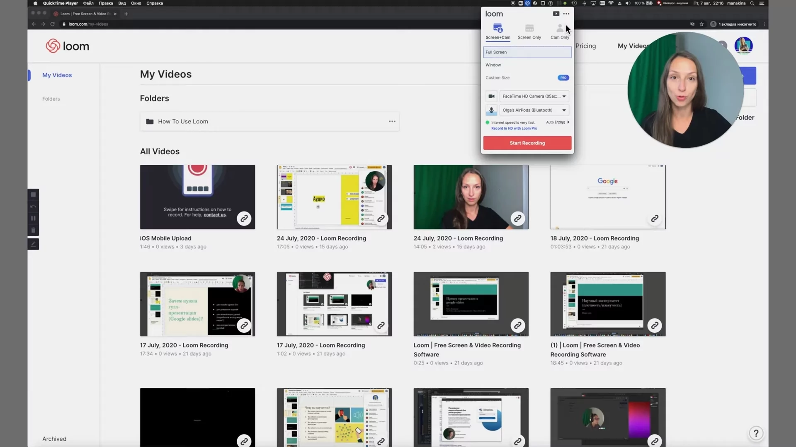Open the Loom popup video library icon
Viewport: 796px width, 447px height.
556,14
